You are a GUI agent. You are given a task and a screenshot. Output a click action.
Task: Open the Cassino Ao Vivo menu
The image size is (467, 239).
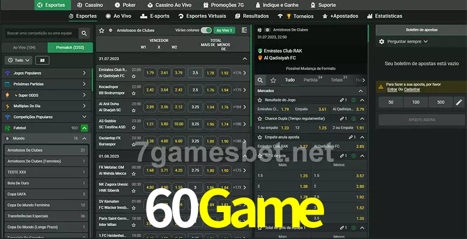(169, 5)
